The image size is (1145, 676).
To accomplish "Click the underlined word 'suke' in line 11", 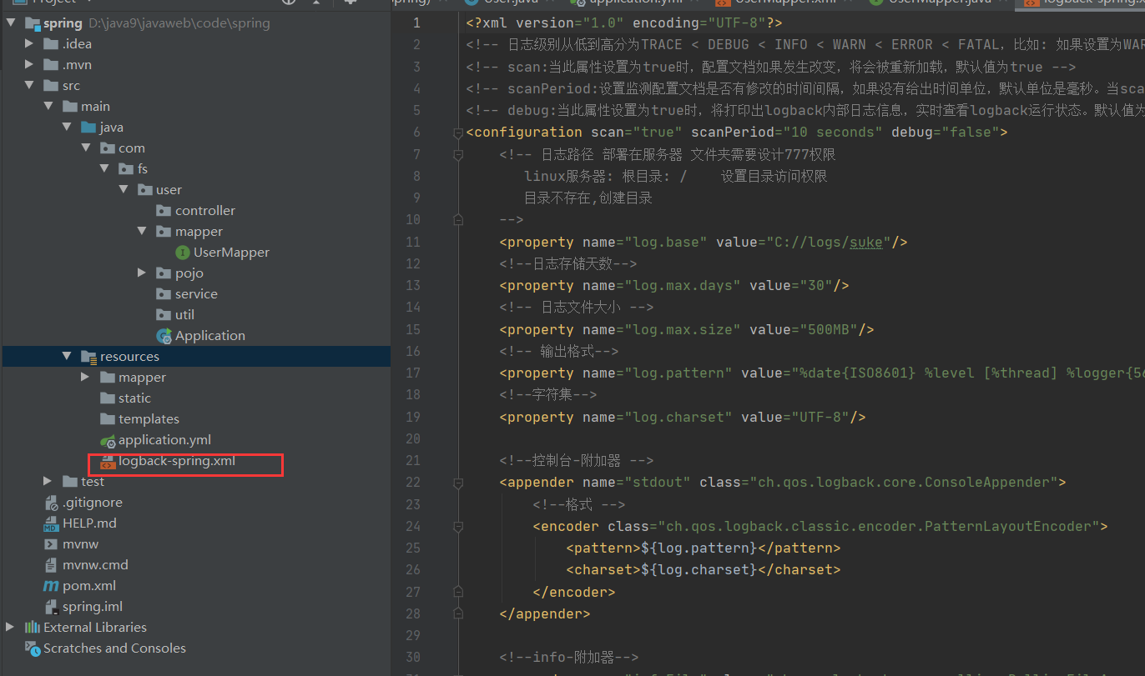I will tap(866, 243).
